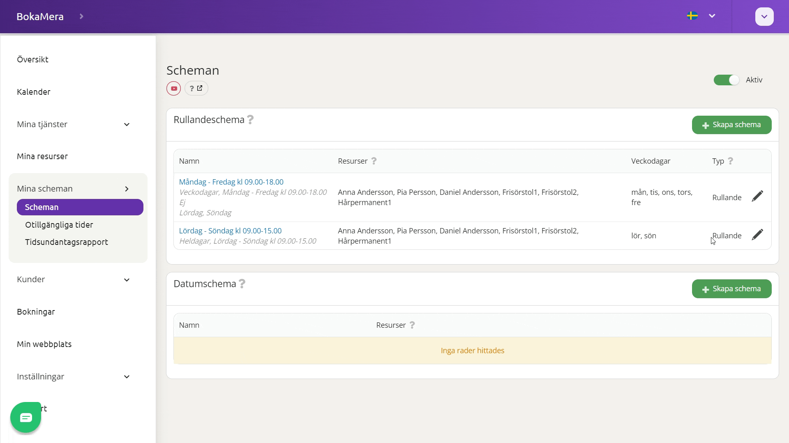Screen dimensions: 789x443
Task: Edit the Lördag - Söndag schedule with pencil
Action: pyautogui.click(x=757, y=235)
